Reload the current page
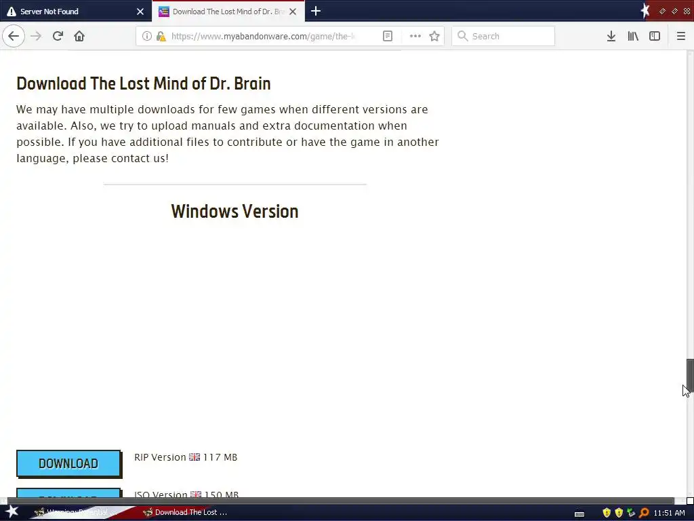The image size is (694, 521). (58, 36)
